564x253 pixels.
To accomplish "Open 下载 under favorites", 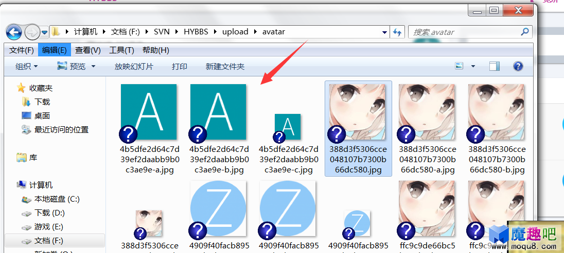I will pos(42,102).
